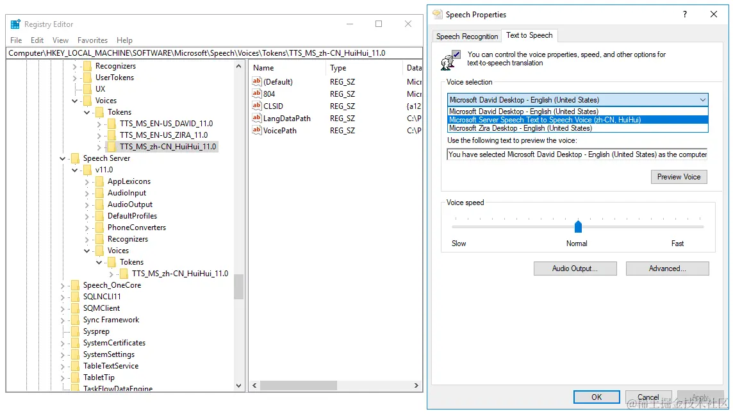Click folder icon of UserTokens key
This screenshot has width=733, height=414.
pos(87,78)
